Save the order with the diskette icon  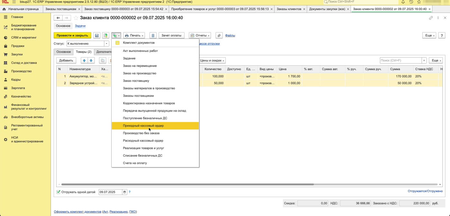click(x=97, y=35)
